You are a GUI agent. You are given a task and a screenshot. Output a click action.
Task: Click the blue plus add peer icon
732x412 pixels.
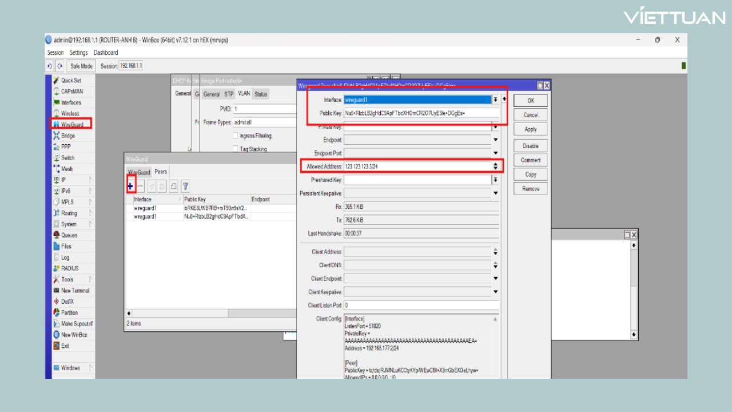click(x=131, y=186)
